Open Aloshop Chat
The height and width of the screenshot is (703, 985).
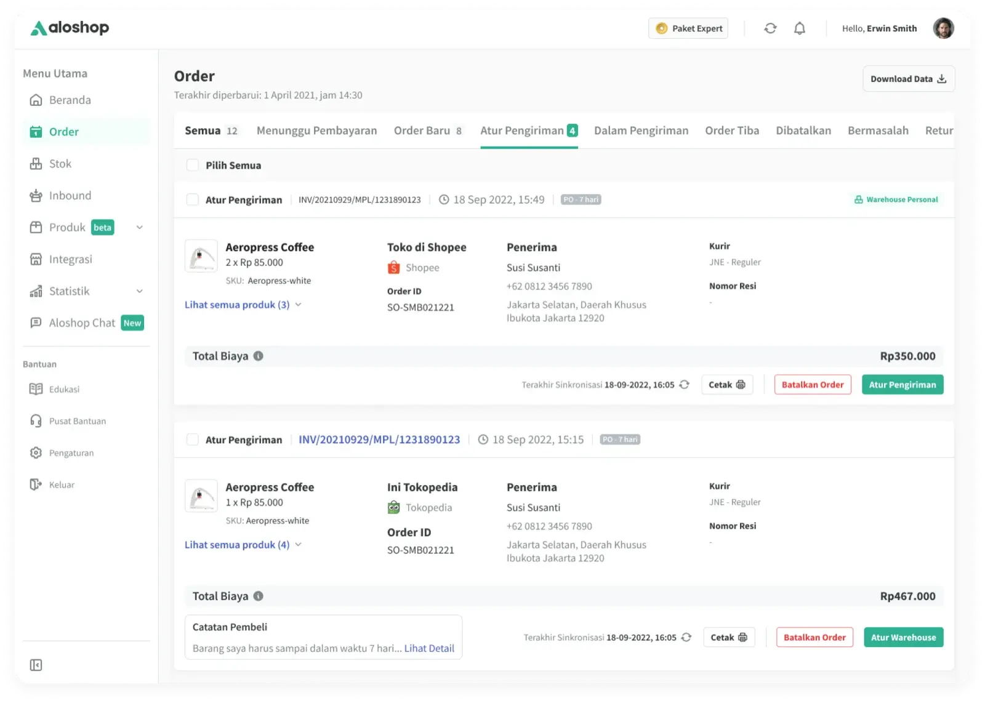pos(86,323)
